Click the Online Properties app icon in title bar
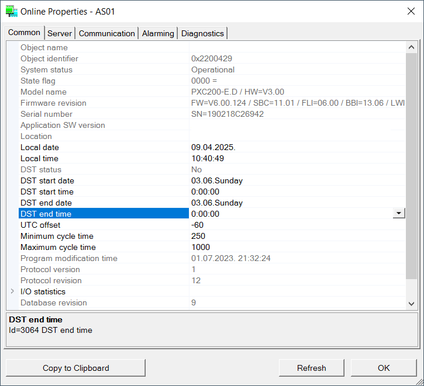The image size is (424, 386). click(x=12, y=12)
